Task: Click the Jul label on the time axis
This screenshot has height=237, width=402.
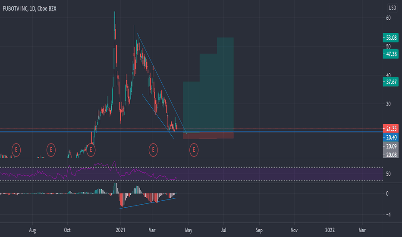Action: click(x=223, y=230)
